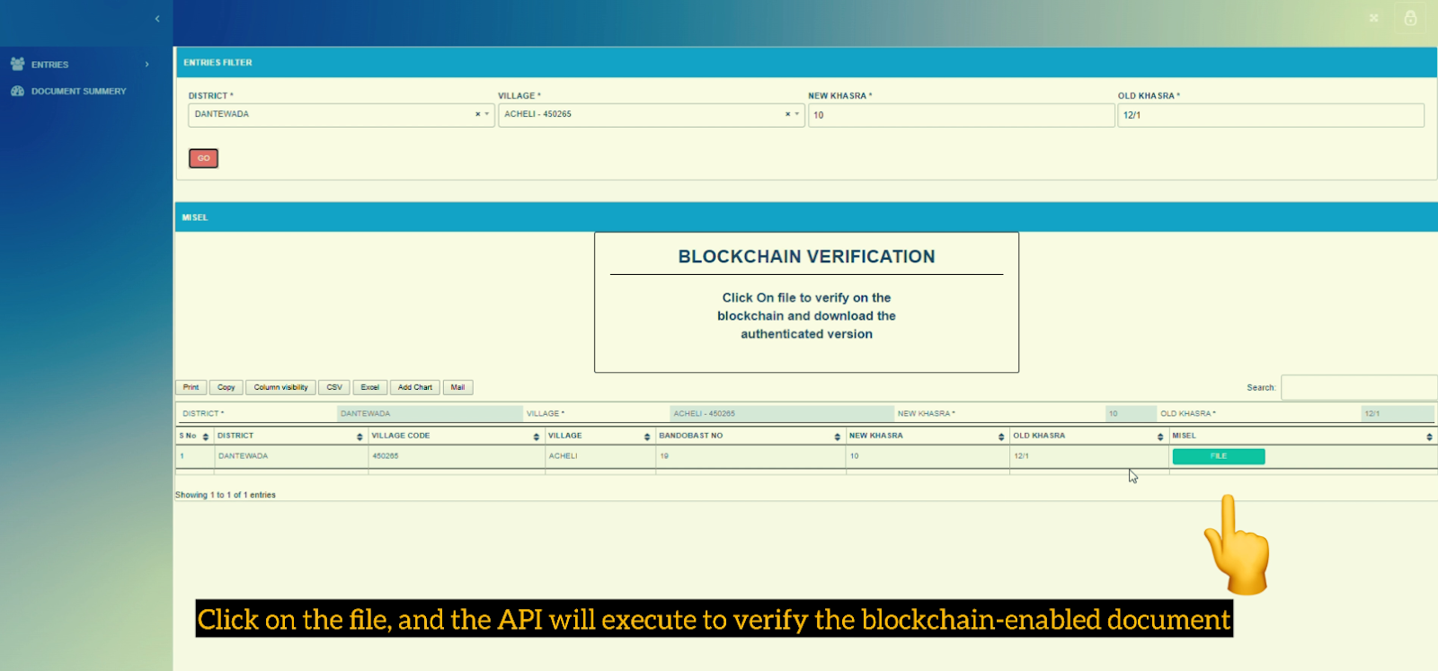This screenshot has width=1438, height=671.
Task: Click the lock icon in the header
Action: tap(1409, 18)
